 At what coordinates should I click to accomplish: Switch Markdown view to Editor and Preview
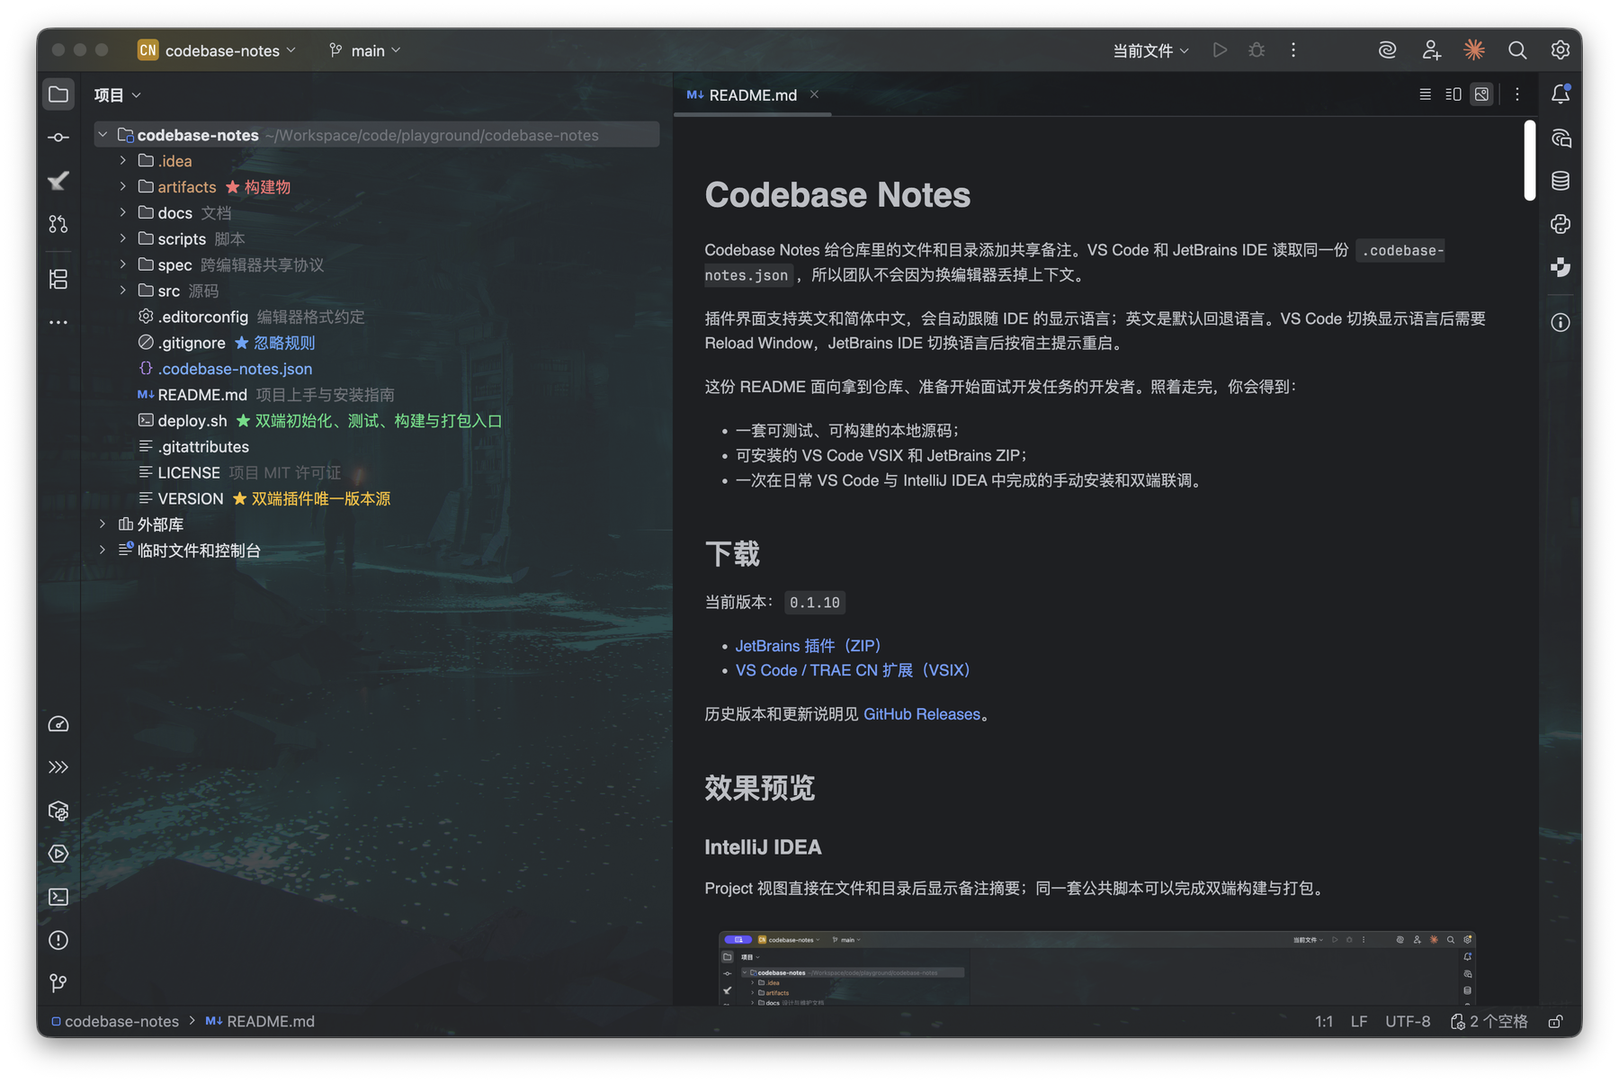tap(1453, 94)
